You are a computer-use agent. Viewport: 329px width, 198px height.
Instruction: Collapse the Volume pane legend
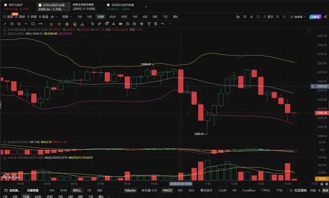click(5, 158)
